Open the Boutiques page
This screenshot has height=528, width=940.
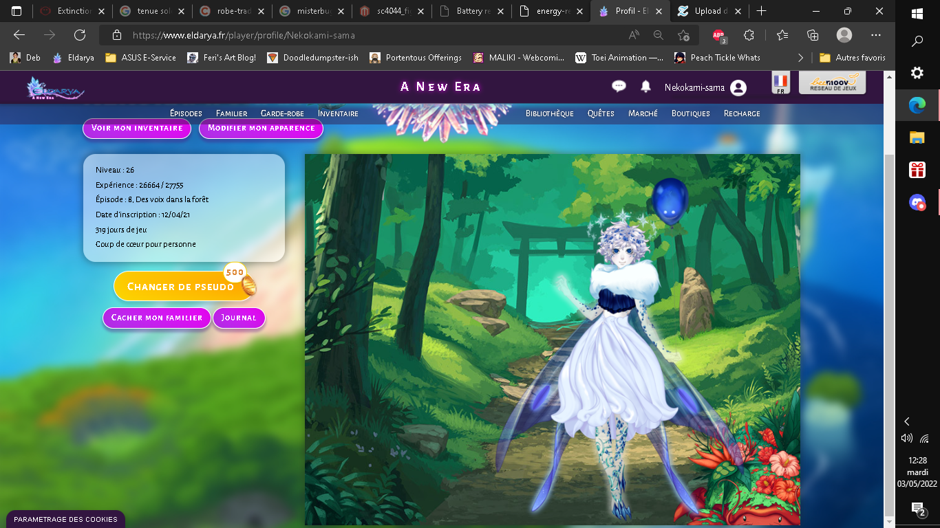click(x=690, y=113)
